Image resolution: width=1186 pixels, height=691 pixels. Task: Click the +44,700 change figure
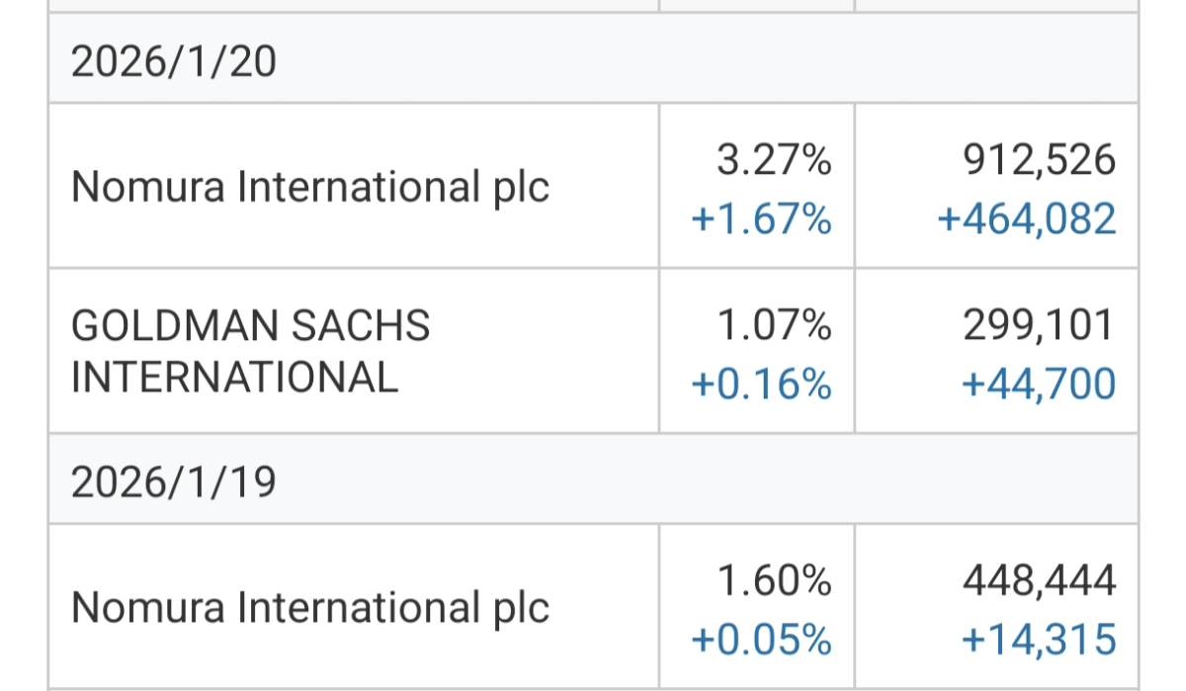click(1039, 384)
